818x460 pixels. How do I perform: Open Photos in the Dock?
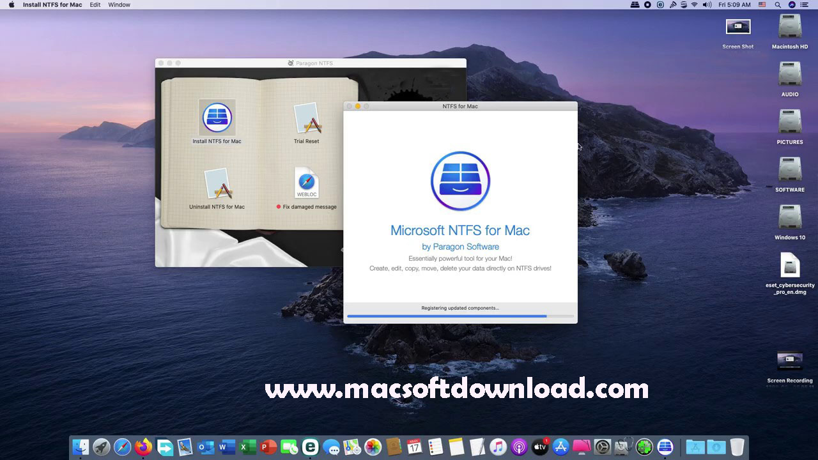pyautogui.click(x=373, y=447)
